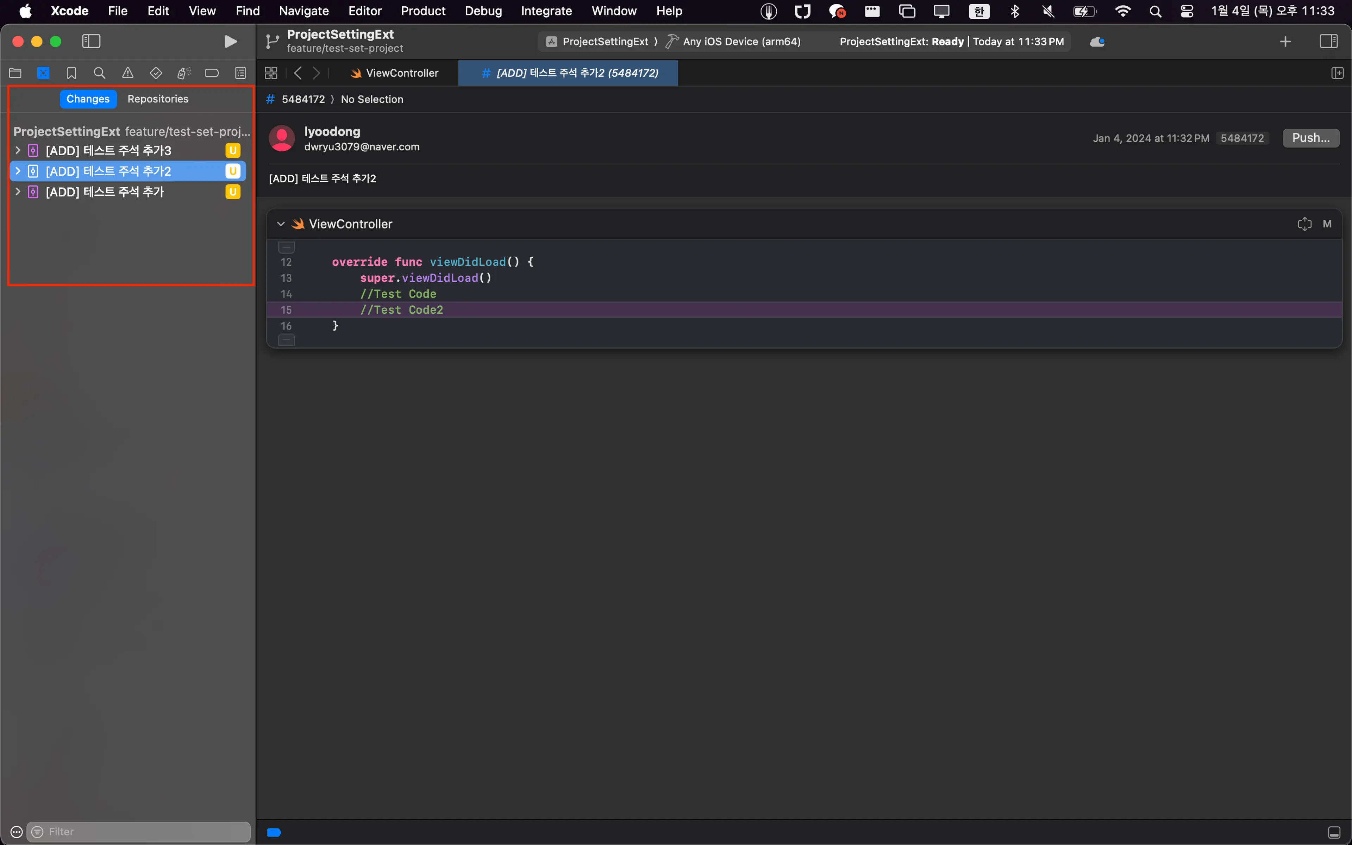The image size is (1352, 845).
Task: Click the 5484172 commit hash badge
Action: pyautogui.click(x=1242, y=138)
